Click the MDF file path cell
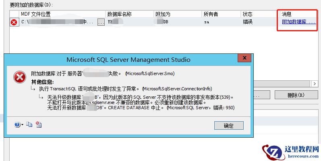This screenshot has width=321, height=161. pos(56,22)
